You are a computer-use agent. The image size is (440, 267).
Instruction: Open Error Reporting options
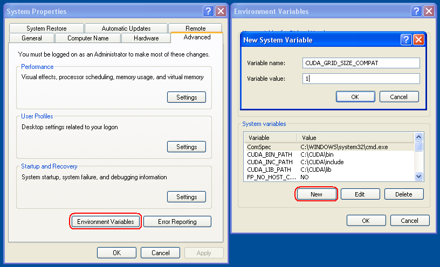coord(177,222)
